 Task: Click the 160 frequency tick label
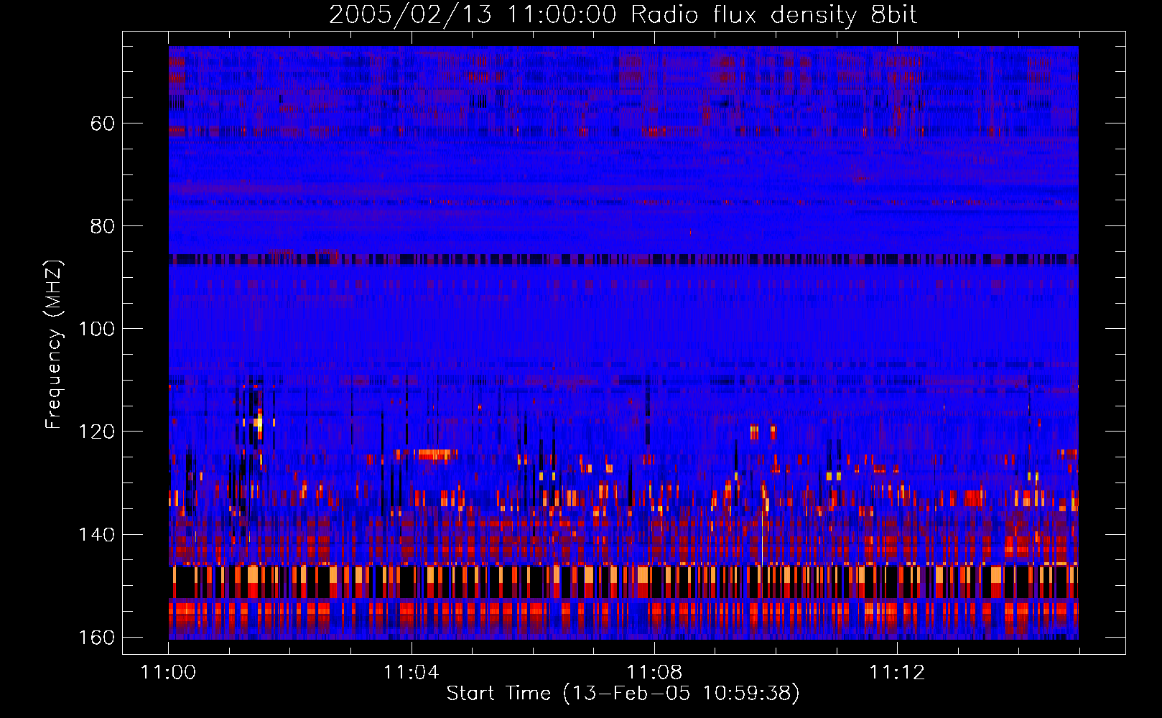point(96,638)
